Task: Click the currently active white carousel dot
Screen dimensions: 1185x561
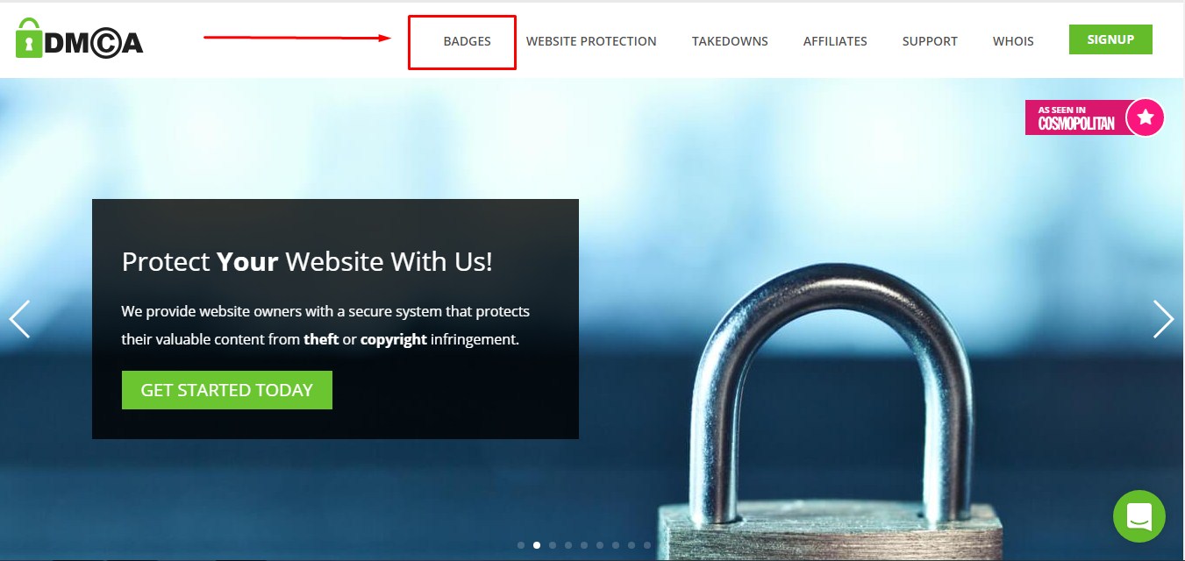Action: click(x=537, y=545)
